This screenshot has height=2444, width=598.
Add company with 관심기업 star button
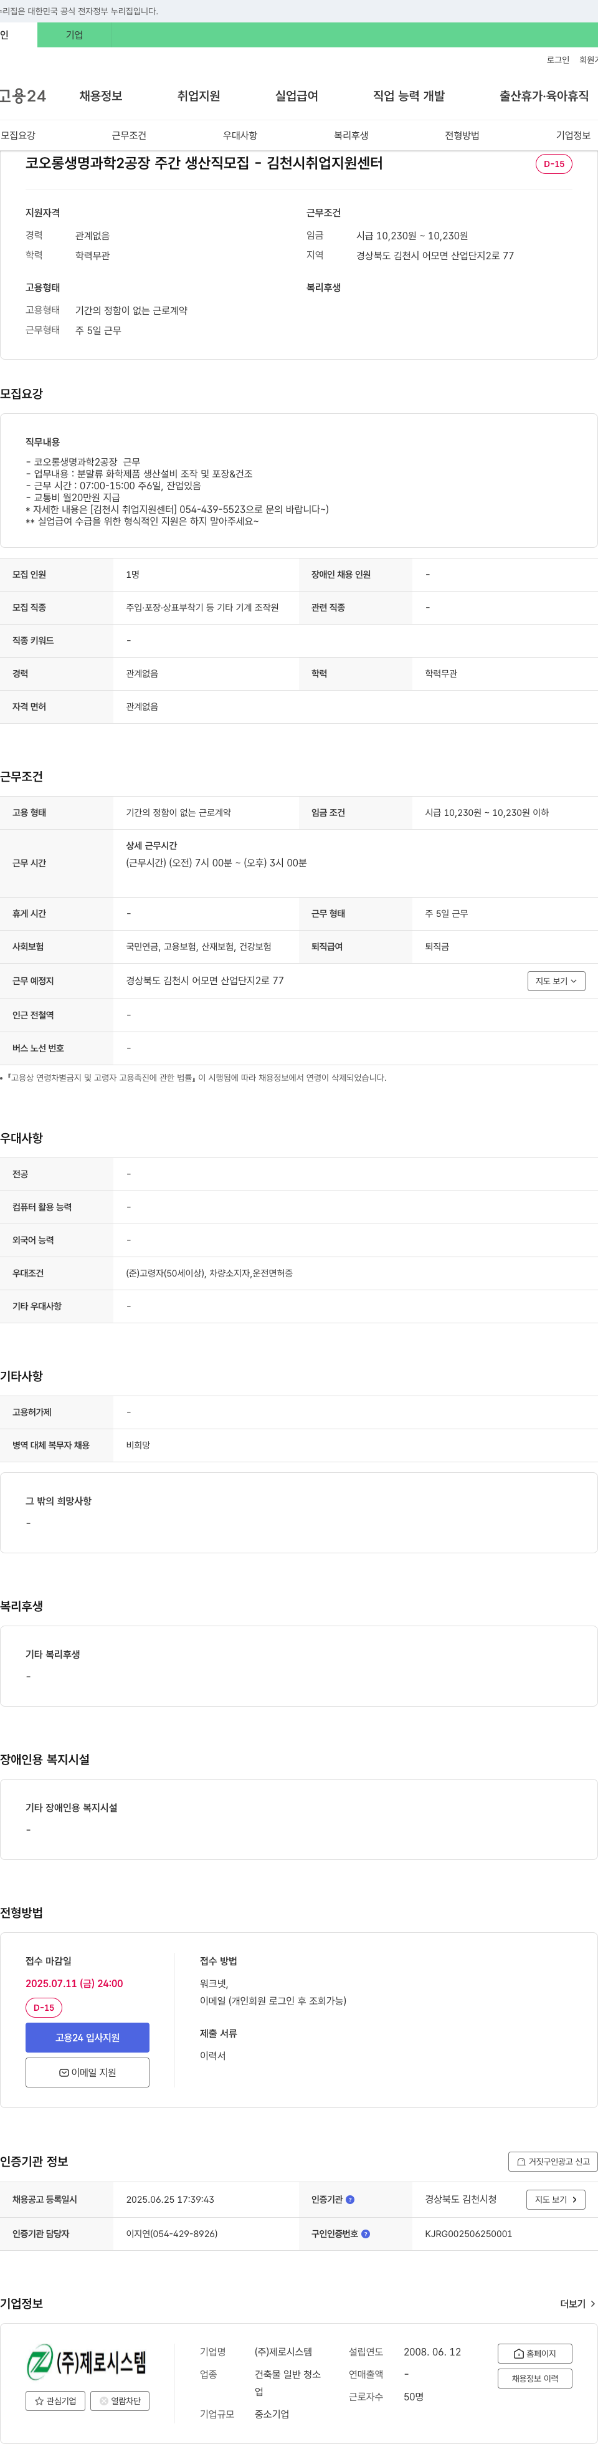(56, 2400)
